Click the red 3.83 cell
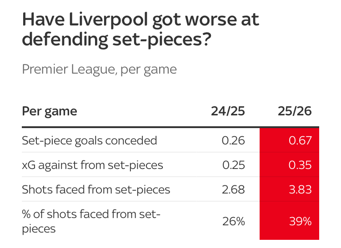Screen dimensions: 341x248 pos(289,189)
